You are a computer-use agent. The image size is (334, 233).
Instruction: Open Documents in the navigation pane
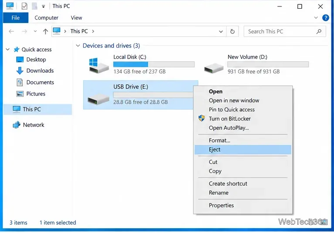pyautogui.click(x=40, y=82)
